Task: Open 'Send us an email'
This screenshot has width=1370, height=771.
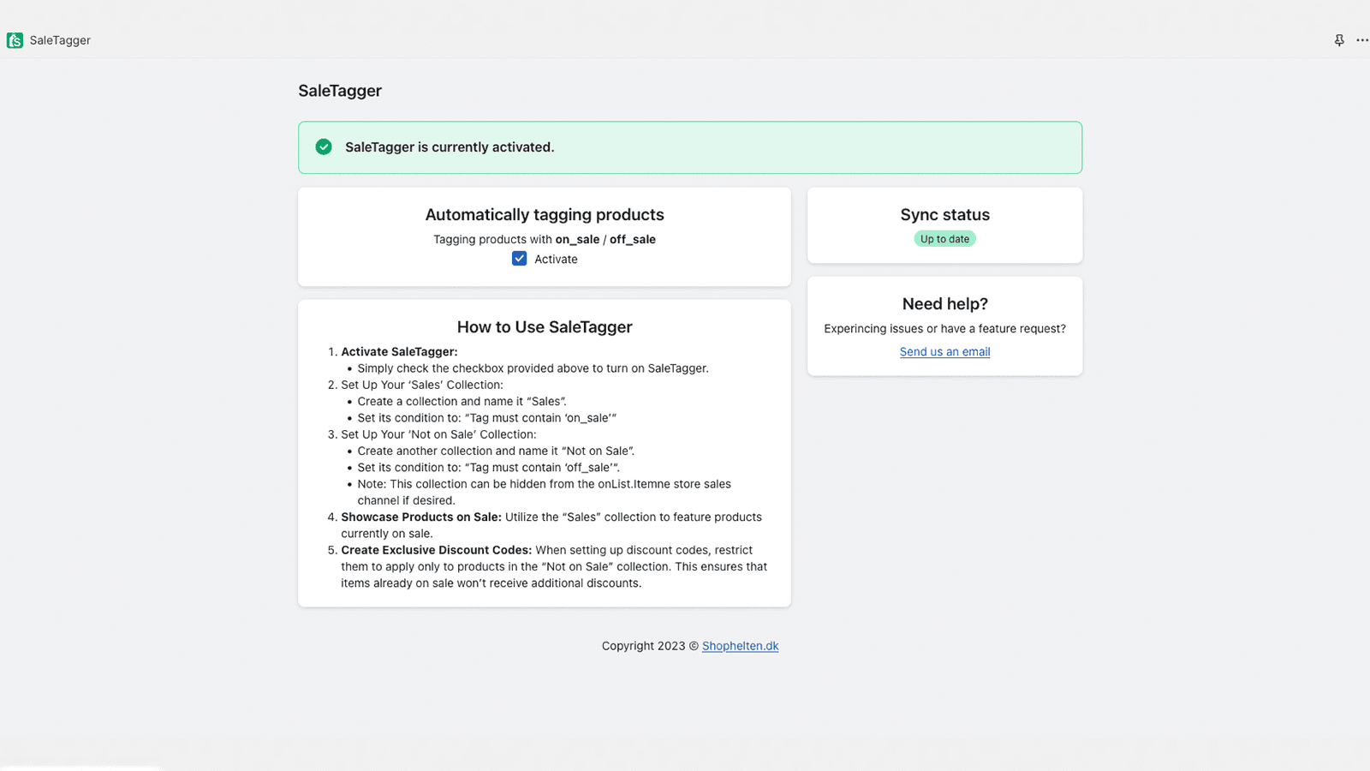Action: tap(944, 351)
